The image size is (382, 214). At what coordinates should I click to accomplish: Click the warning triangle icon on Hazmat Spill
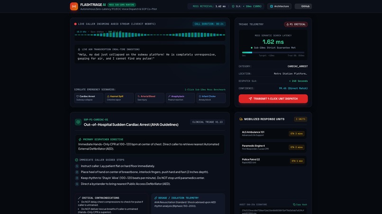coord(108,96)
